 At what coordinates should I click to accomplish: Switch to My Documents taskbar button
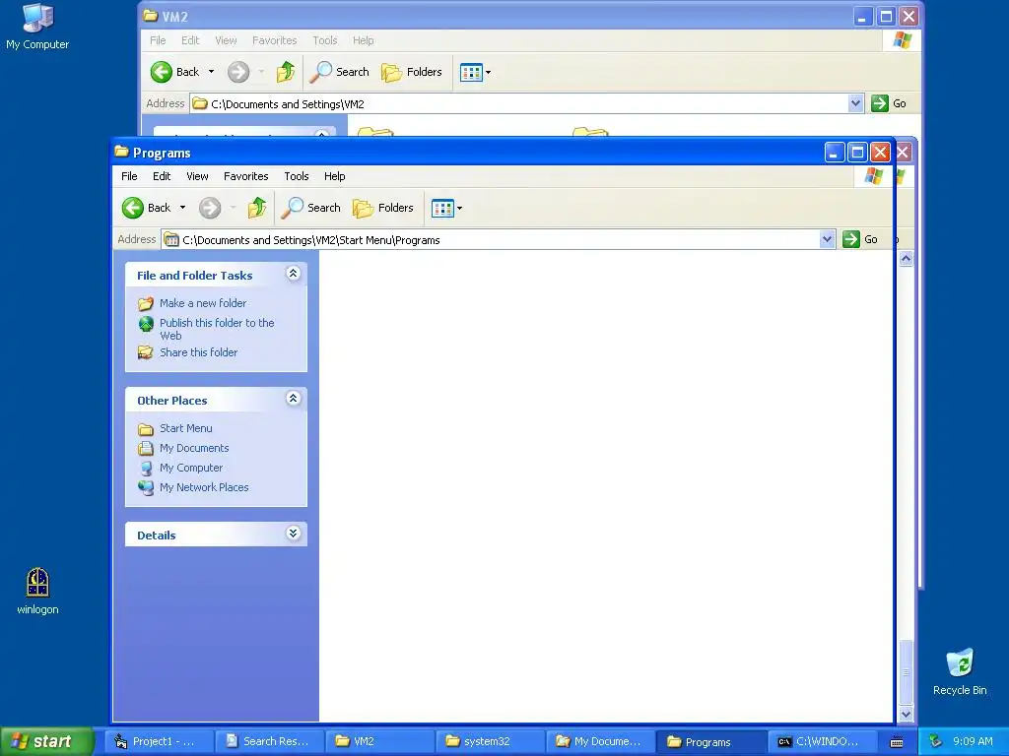coord(600,741)
